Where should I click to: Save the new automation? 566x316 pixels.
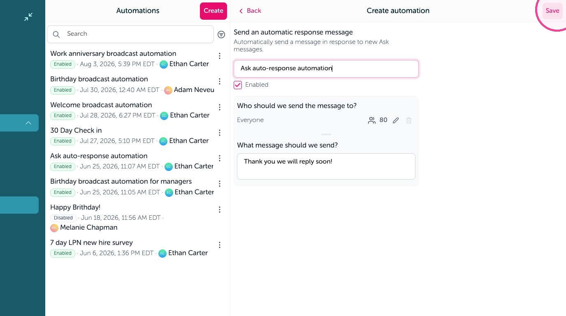[552, 11]
